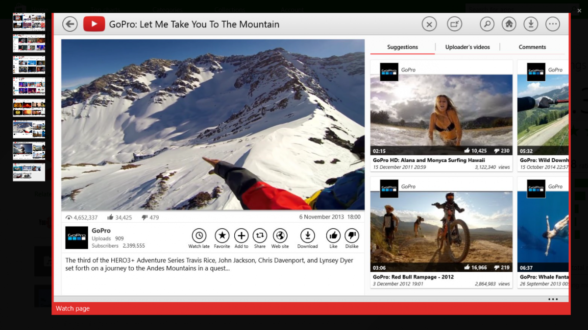Click the thumbs down icon next to 479

[145, 217]
